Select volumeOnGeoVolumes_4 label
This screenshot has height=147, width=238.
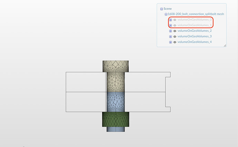point(195,42)
